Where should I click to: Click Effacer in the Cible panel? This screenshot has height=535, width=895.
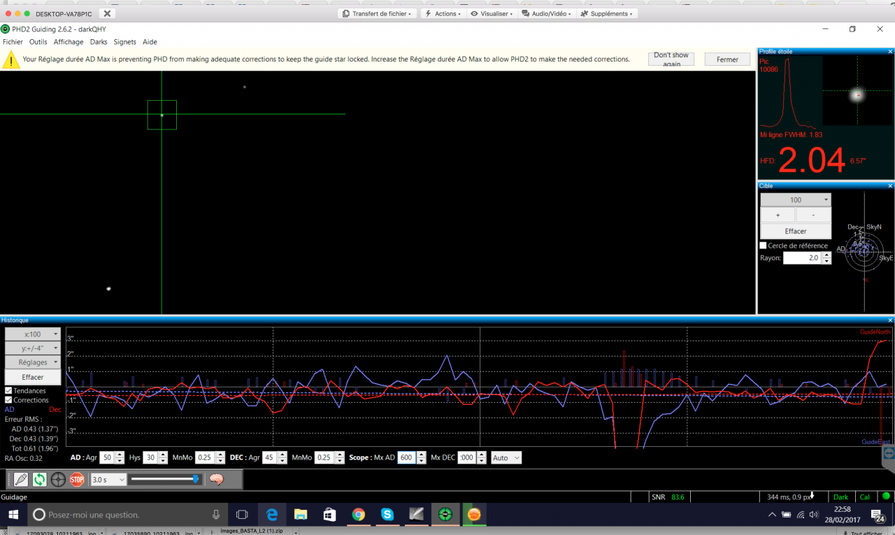coord(796,231)
